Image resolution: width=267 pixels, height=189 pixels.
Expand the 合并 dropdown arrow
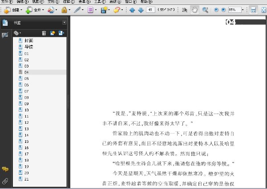tap(43, 10)
